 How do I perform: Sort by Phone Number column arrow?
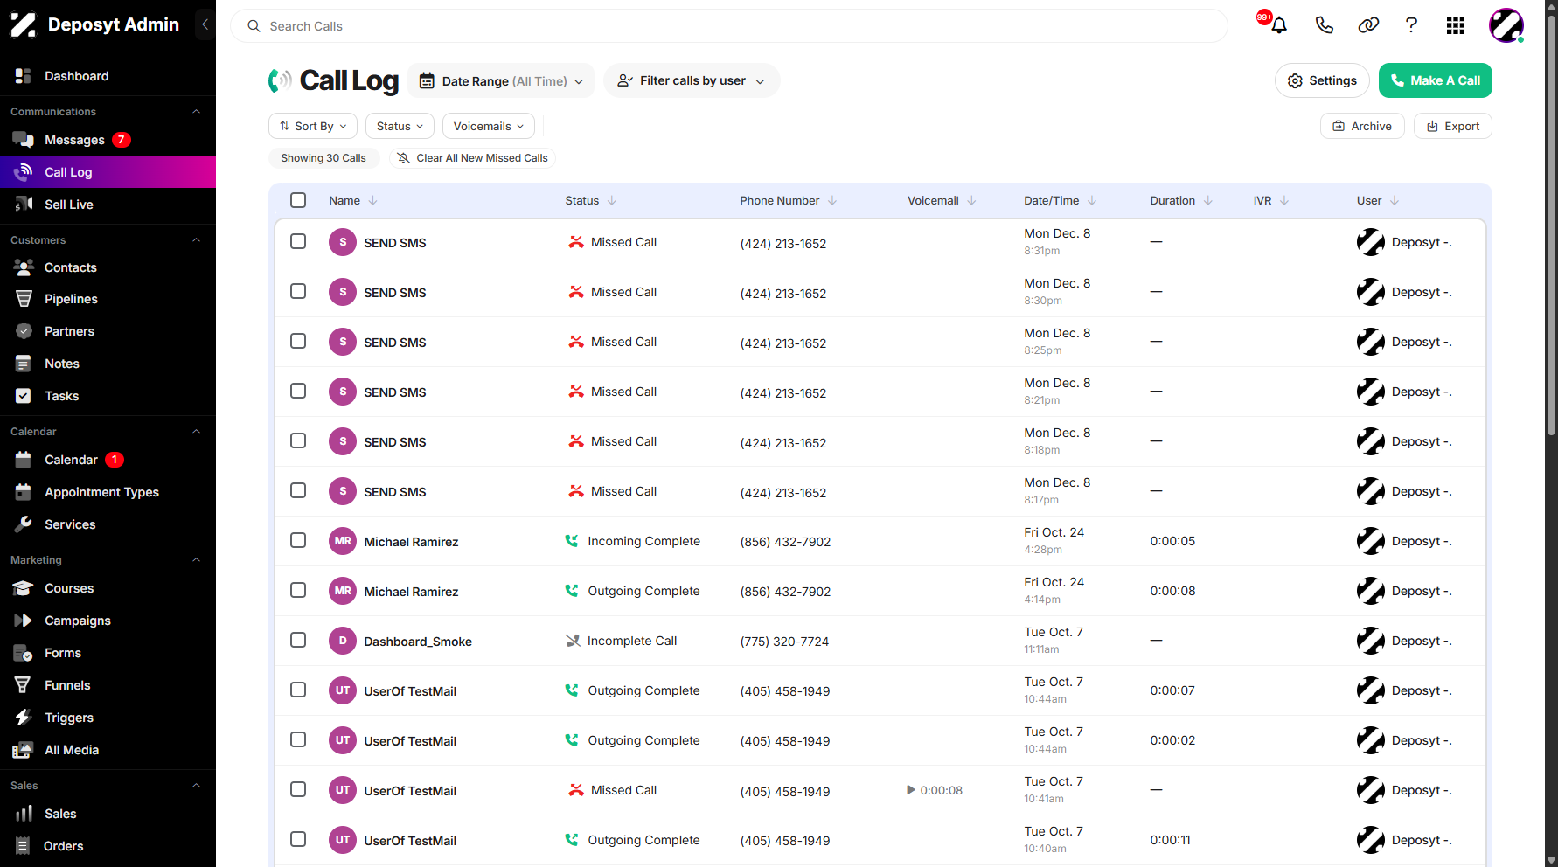(832, 200)
